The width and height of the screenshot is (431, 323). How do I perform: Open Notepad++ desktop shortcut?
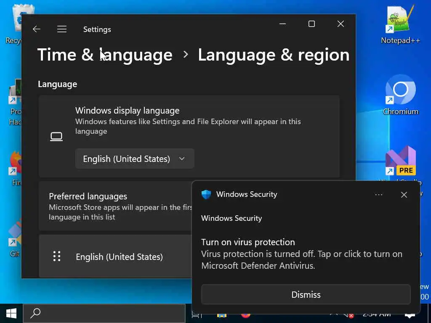(400, 25)
